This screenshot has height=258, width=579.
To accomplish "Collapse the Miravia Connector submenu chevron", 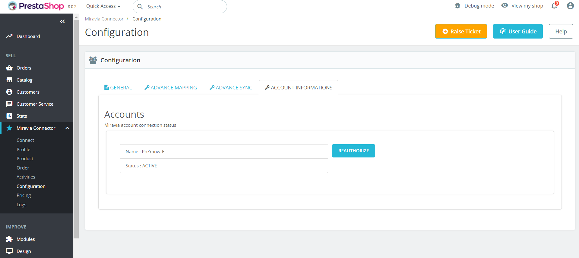I will coord(67,128).
